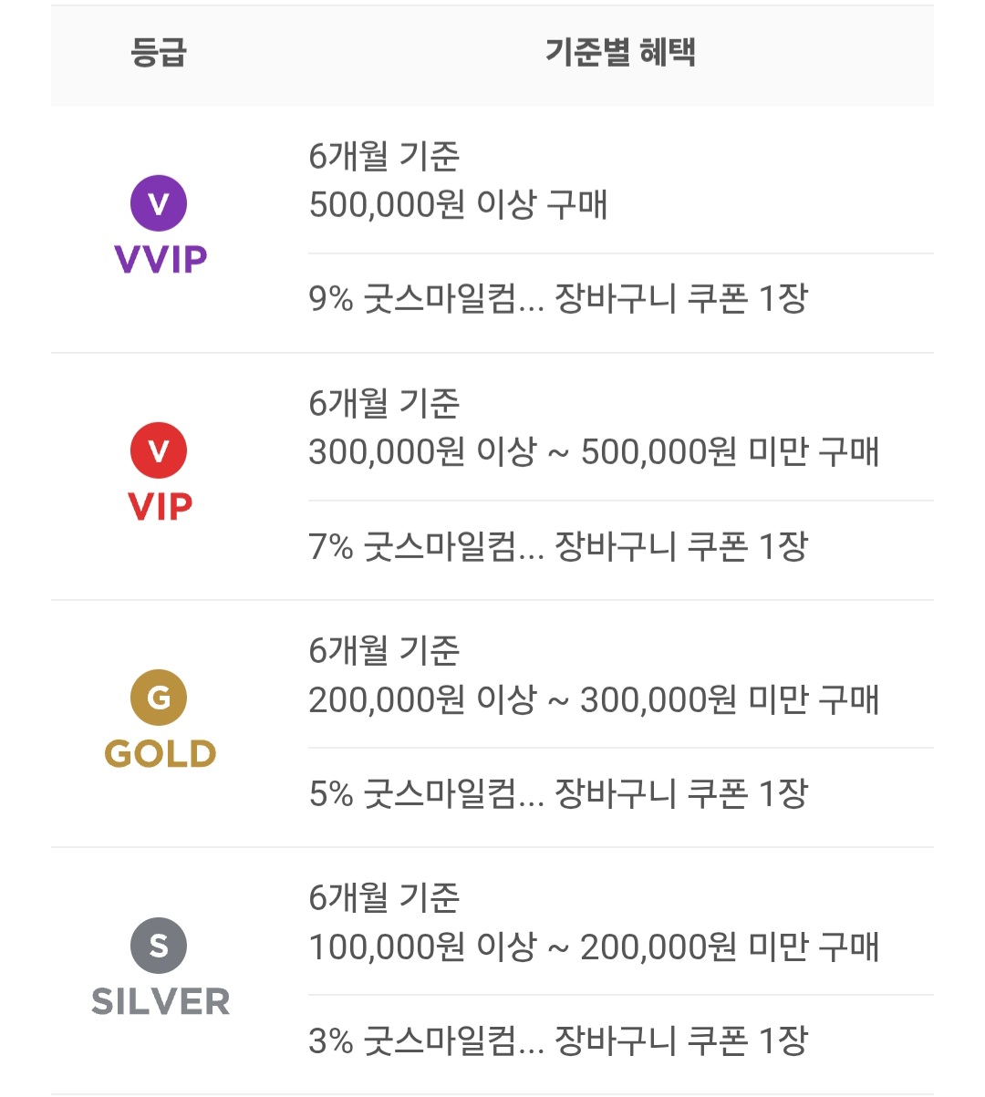The height and width of the screenshot is (1097, 985).
Task: Select the SILVER grade label text
Action: click(161, 1001)
